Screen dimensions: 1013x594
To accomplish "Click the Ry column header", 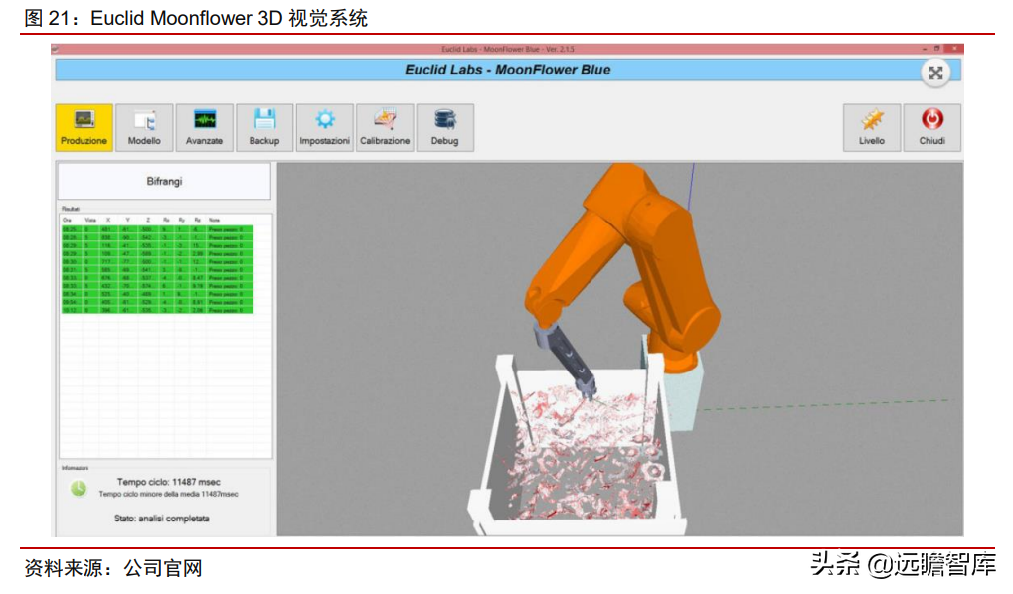I will click(x=182, y=221).
